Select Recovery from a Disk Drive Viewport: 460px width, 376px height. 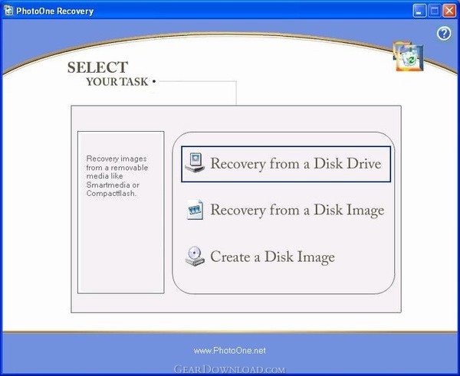[286, 164]
